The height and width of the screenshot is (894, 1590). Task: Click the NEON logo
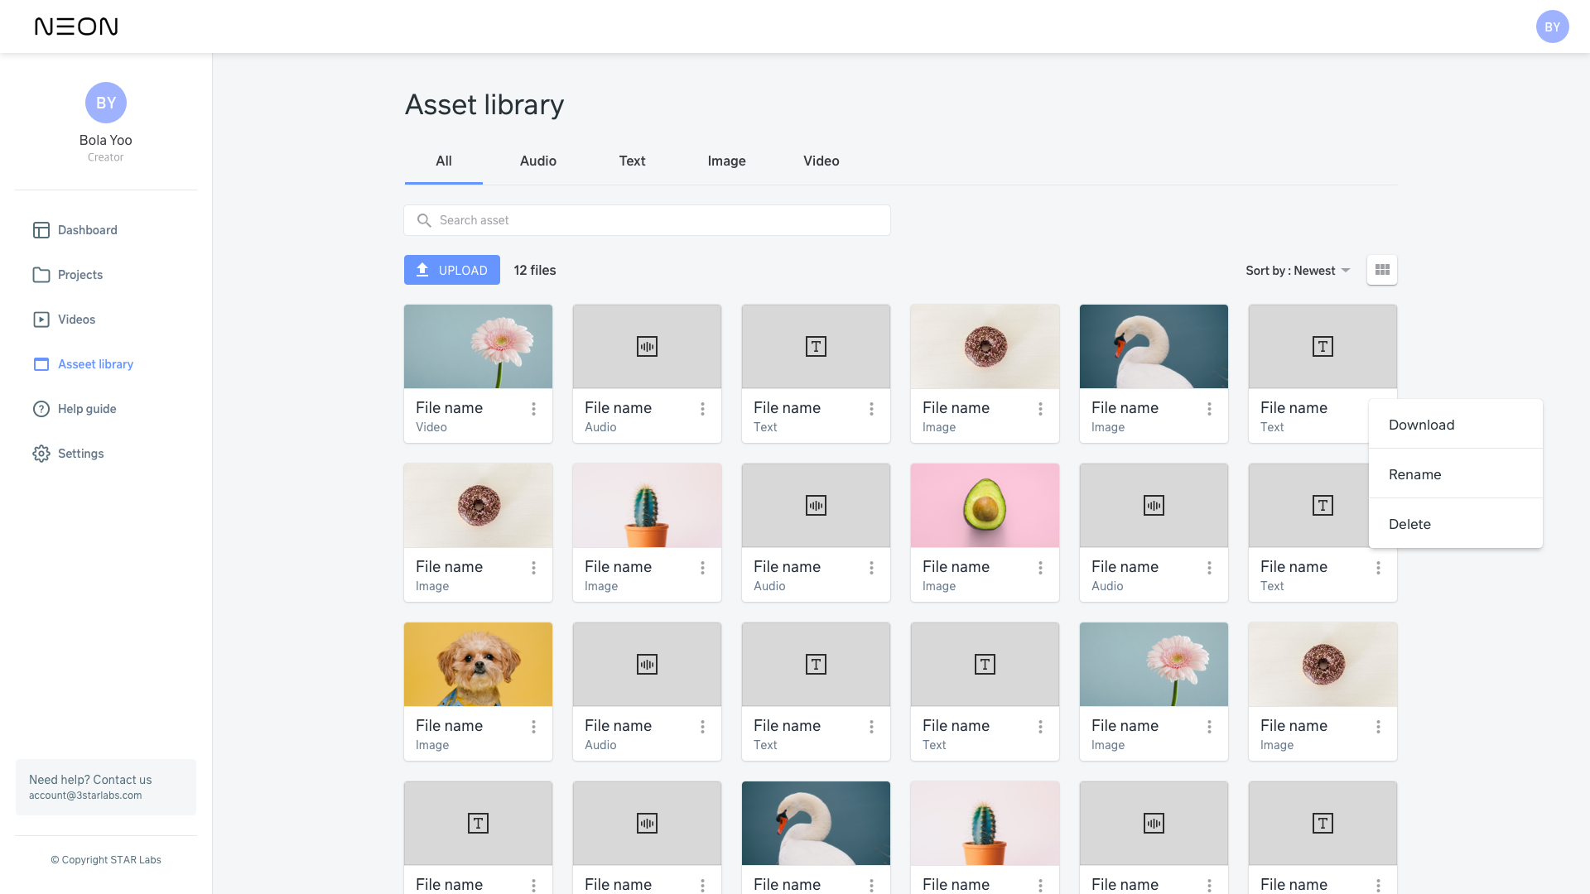pyautogui.click(x=76, y=26)
